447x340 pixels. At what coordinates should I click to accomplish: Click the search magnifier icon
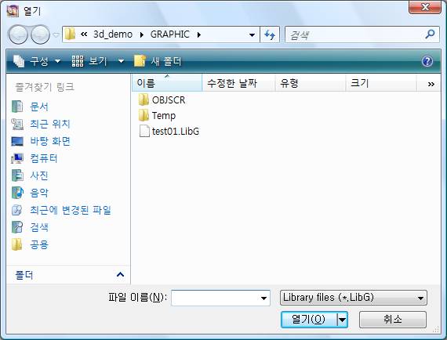430,34
